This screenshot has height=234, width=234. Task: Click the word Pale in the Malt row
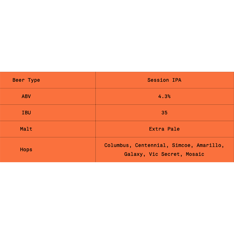pyautogui.click(x=174, y=129)
